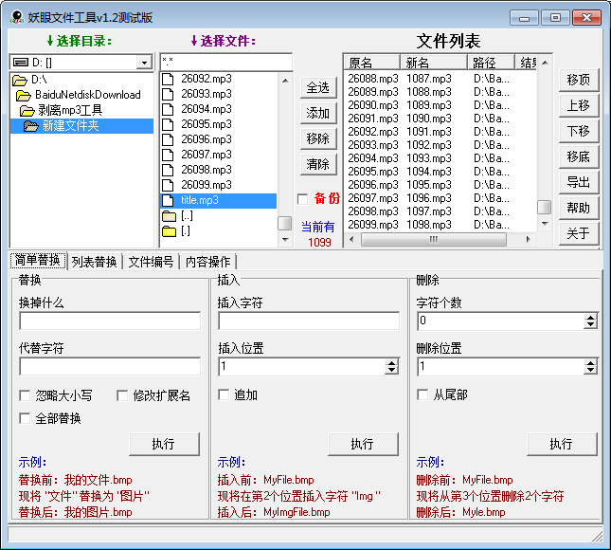Image resolution: width=611 pixels, height=550 pixels.
Task: Click 执行 in the 插入 section
Action: (363, 444)
